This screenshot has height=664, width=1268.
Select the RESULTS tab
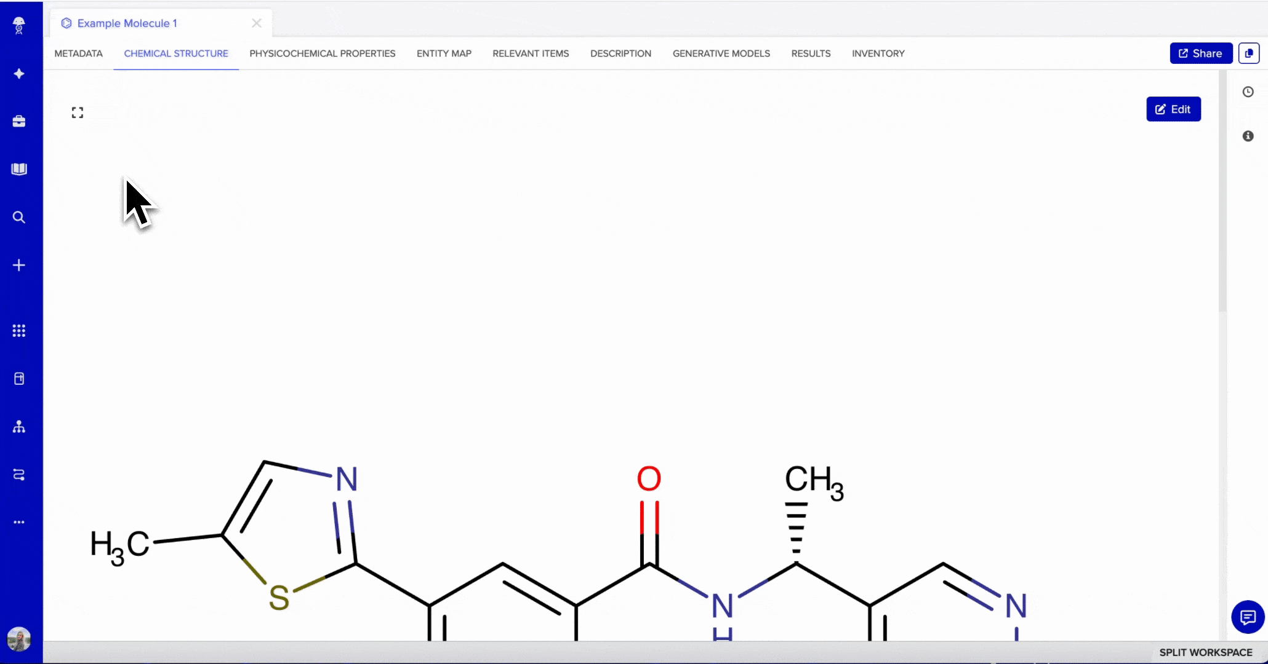click(x=811, y=53)
